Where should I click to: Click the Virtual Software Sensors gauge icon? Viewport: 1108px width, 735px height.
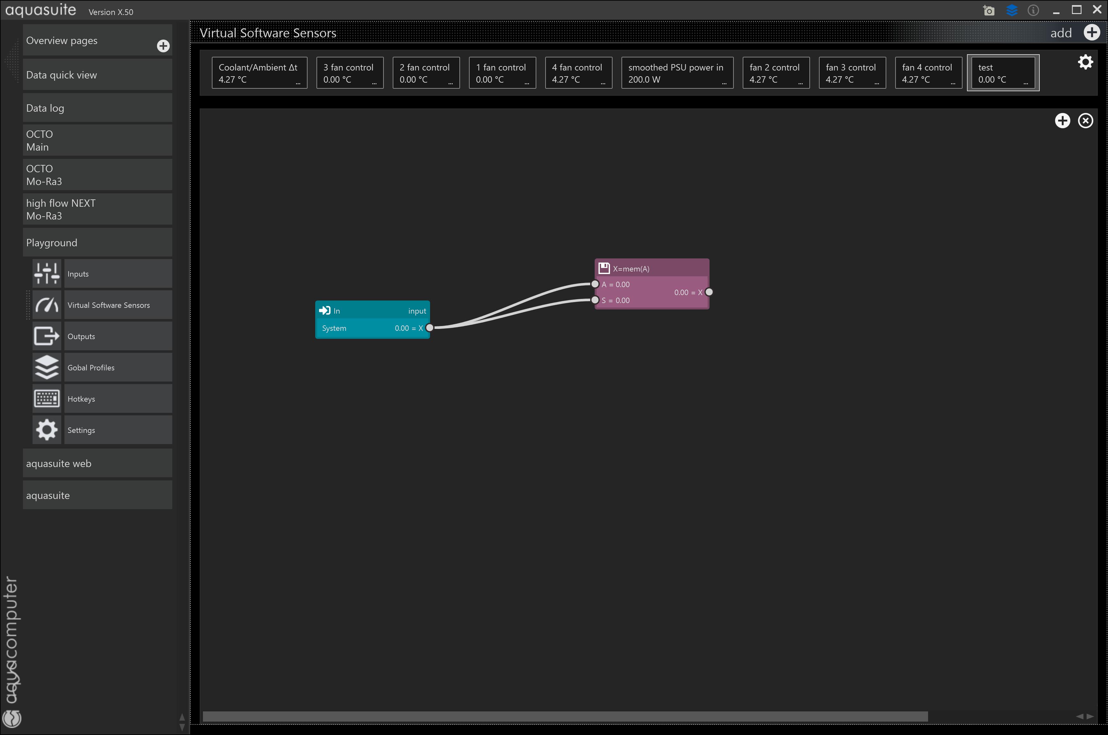pyautogui.click(x=46, y=305)
